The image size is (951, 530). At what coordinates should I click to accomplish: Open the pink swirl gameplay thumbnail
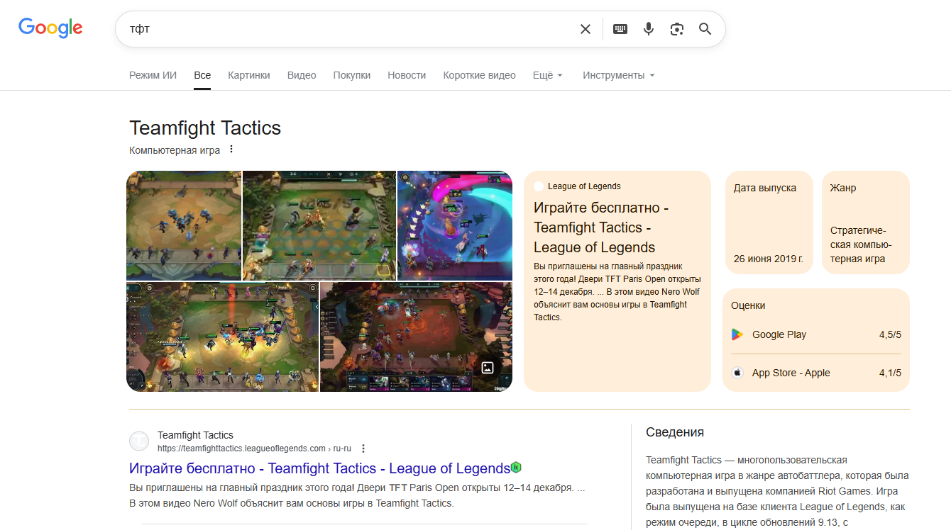click(x=455, y=225)
